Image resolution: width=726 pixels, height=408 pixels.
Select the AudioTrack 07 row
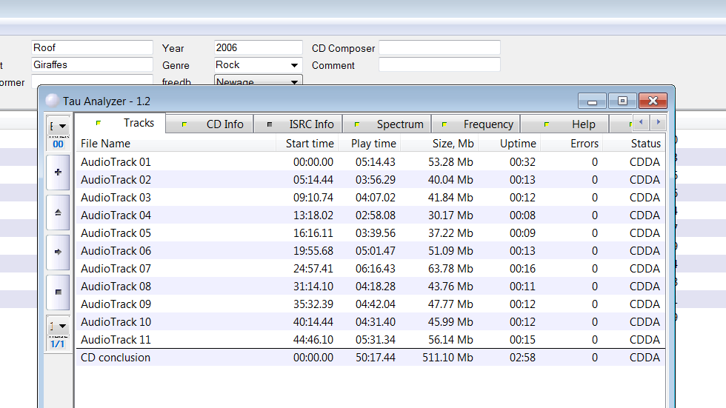tap(370, 269)
